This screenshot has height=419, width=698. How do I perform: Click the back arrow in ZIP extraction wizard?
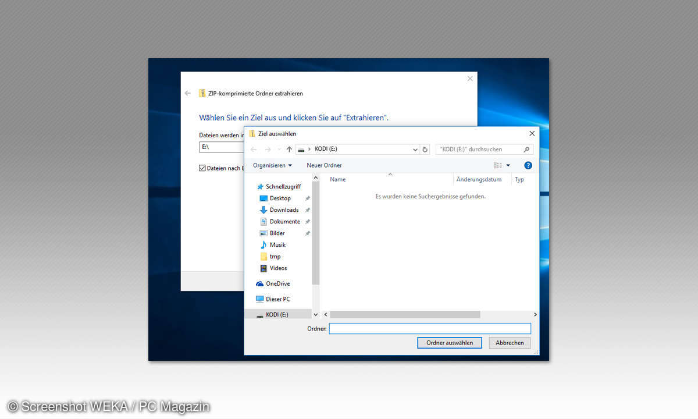(x=187, y=93)
